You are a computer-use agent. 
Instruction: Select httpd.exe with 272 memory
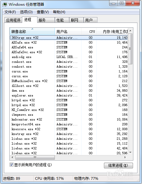[x=69, y=100]
